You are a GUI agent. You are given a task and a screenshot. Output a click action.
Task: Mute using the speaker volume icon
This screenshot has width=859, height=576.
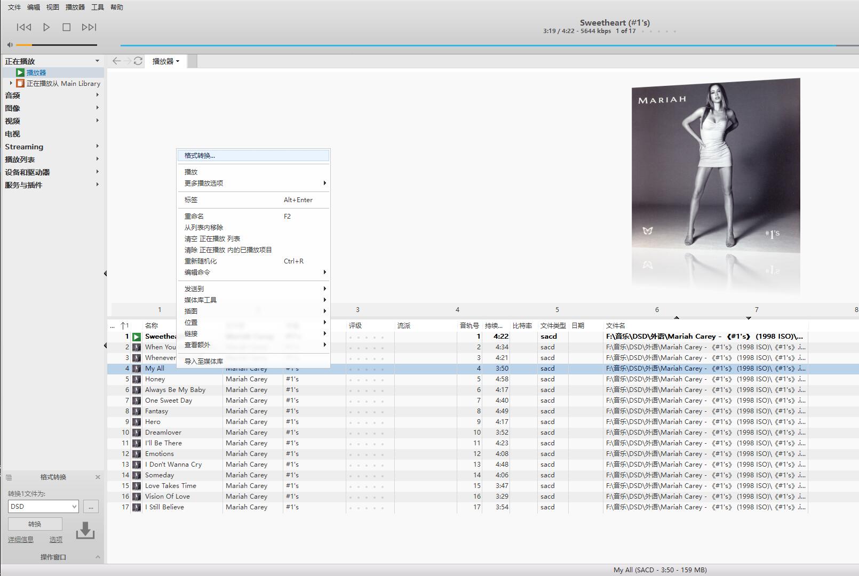(x=10, y=45)
